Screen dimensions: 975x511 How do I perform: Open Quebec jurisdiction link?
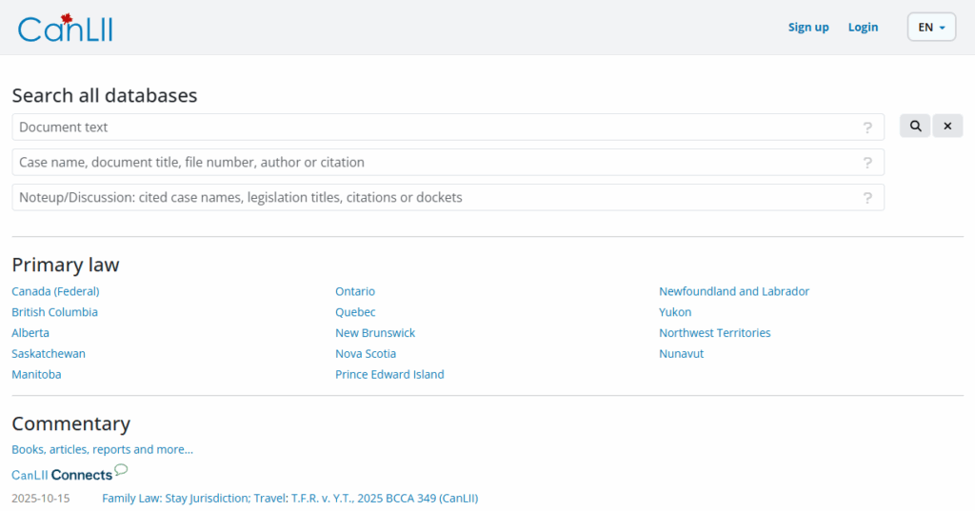click(x=355, y=312)
